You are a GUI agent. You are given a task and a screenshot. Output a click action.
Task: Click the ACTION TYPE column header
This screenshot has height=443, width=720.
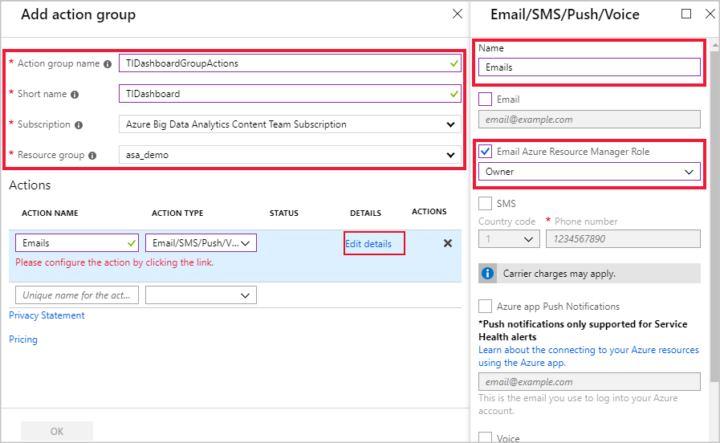click(x=177, y=213)
